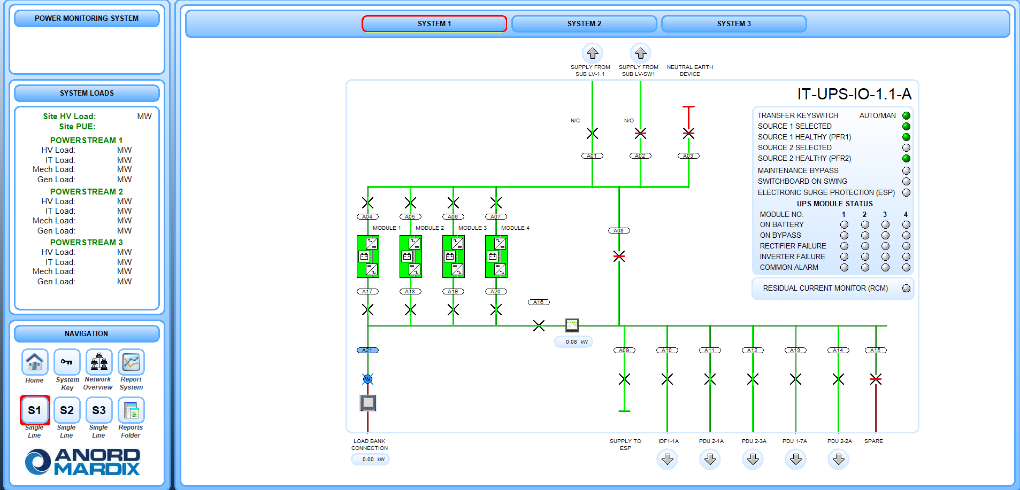Click the Module 1 UPS symbol
Viewport: 1020px width, 490px height.
368,256
